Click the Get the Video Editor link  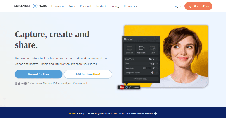pyautogui.click(x=139, y=114)
